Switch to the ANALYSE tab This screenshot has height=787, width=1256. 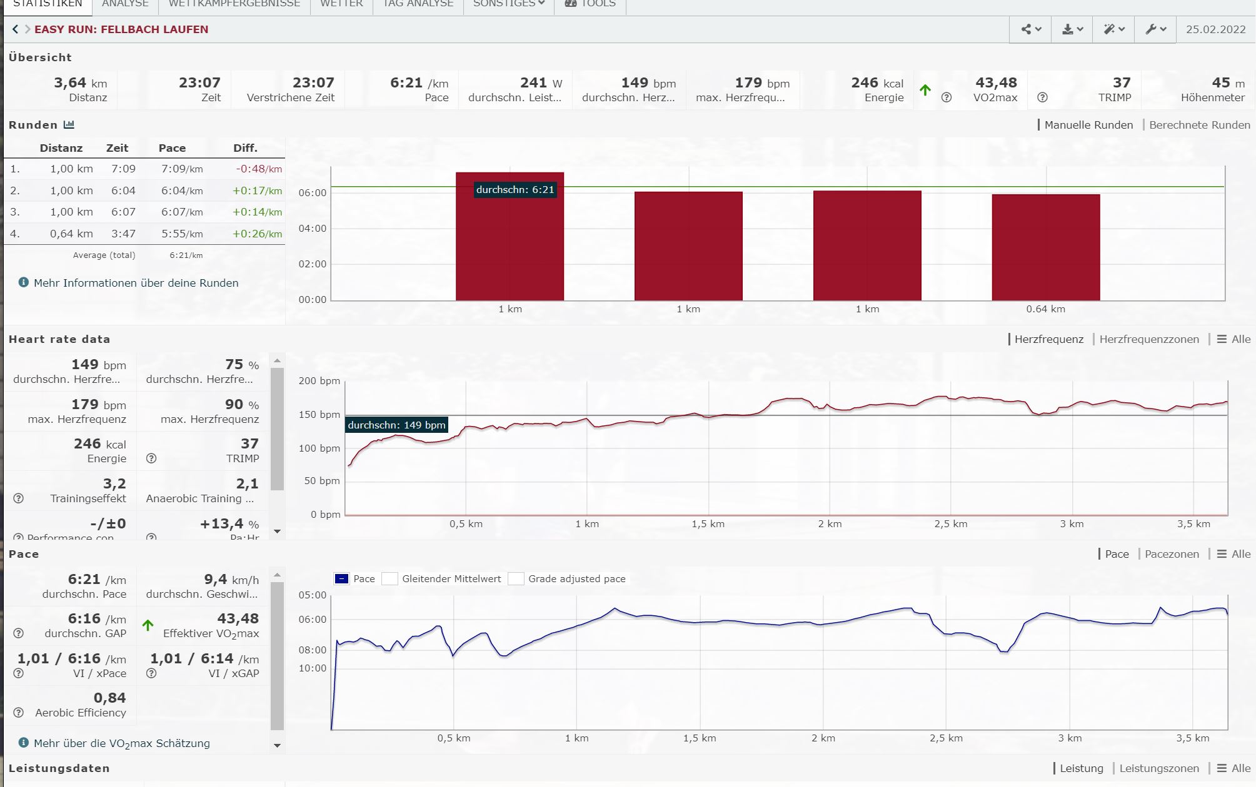click(125, 4)
